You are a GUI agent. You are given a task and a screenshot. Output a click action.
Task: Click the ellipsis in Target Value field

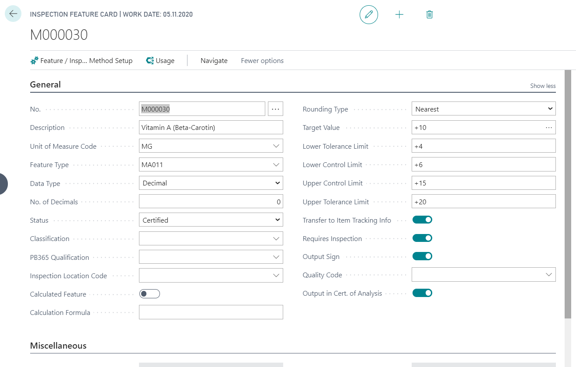(x=549, y=128)
